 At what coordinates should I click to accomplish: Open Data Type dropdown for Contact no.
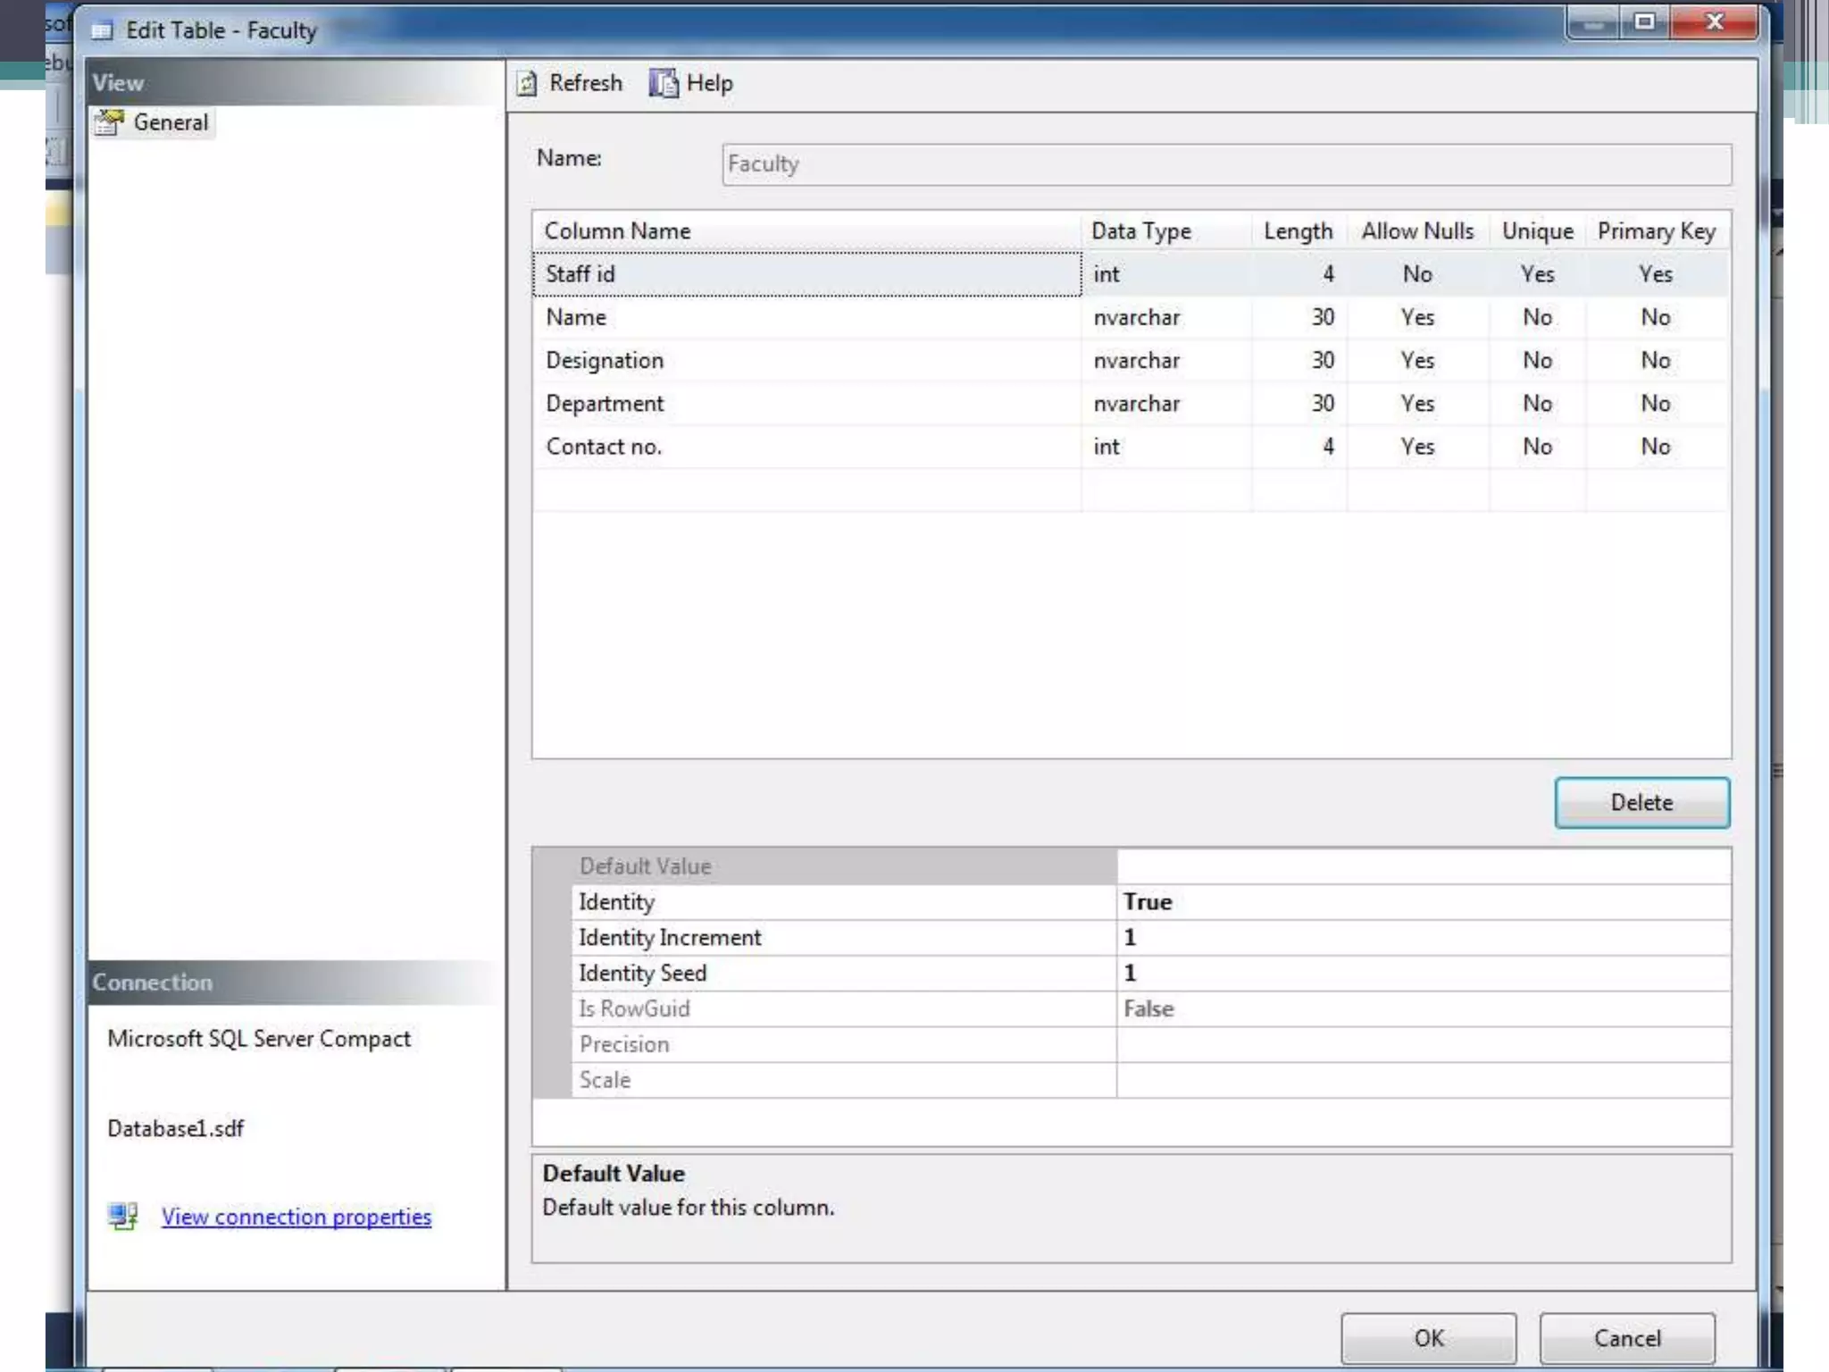[x=1165, y=447]
